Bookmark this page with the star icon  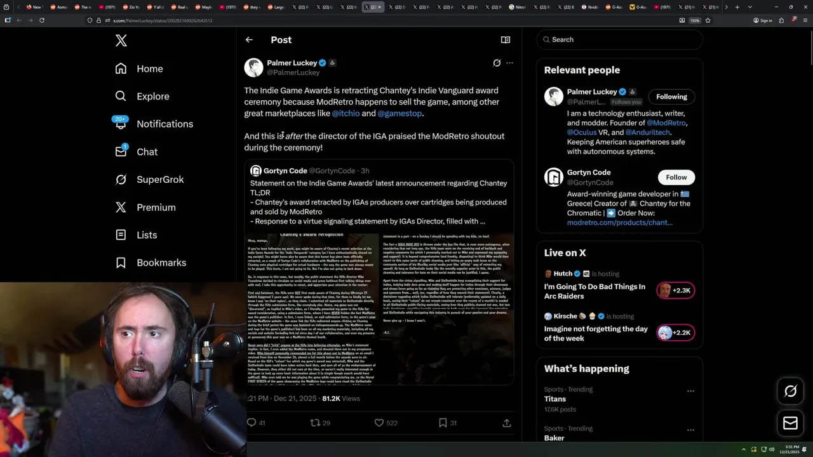tap(708, 20)
